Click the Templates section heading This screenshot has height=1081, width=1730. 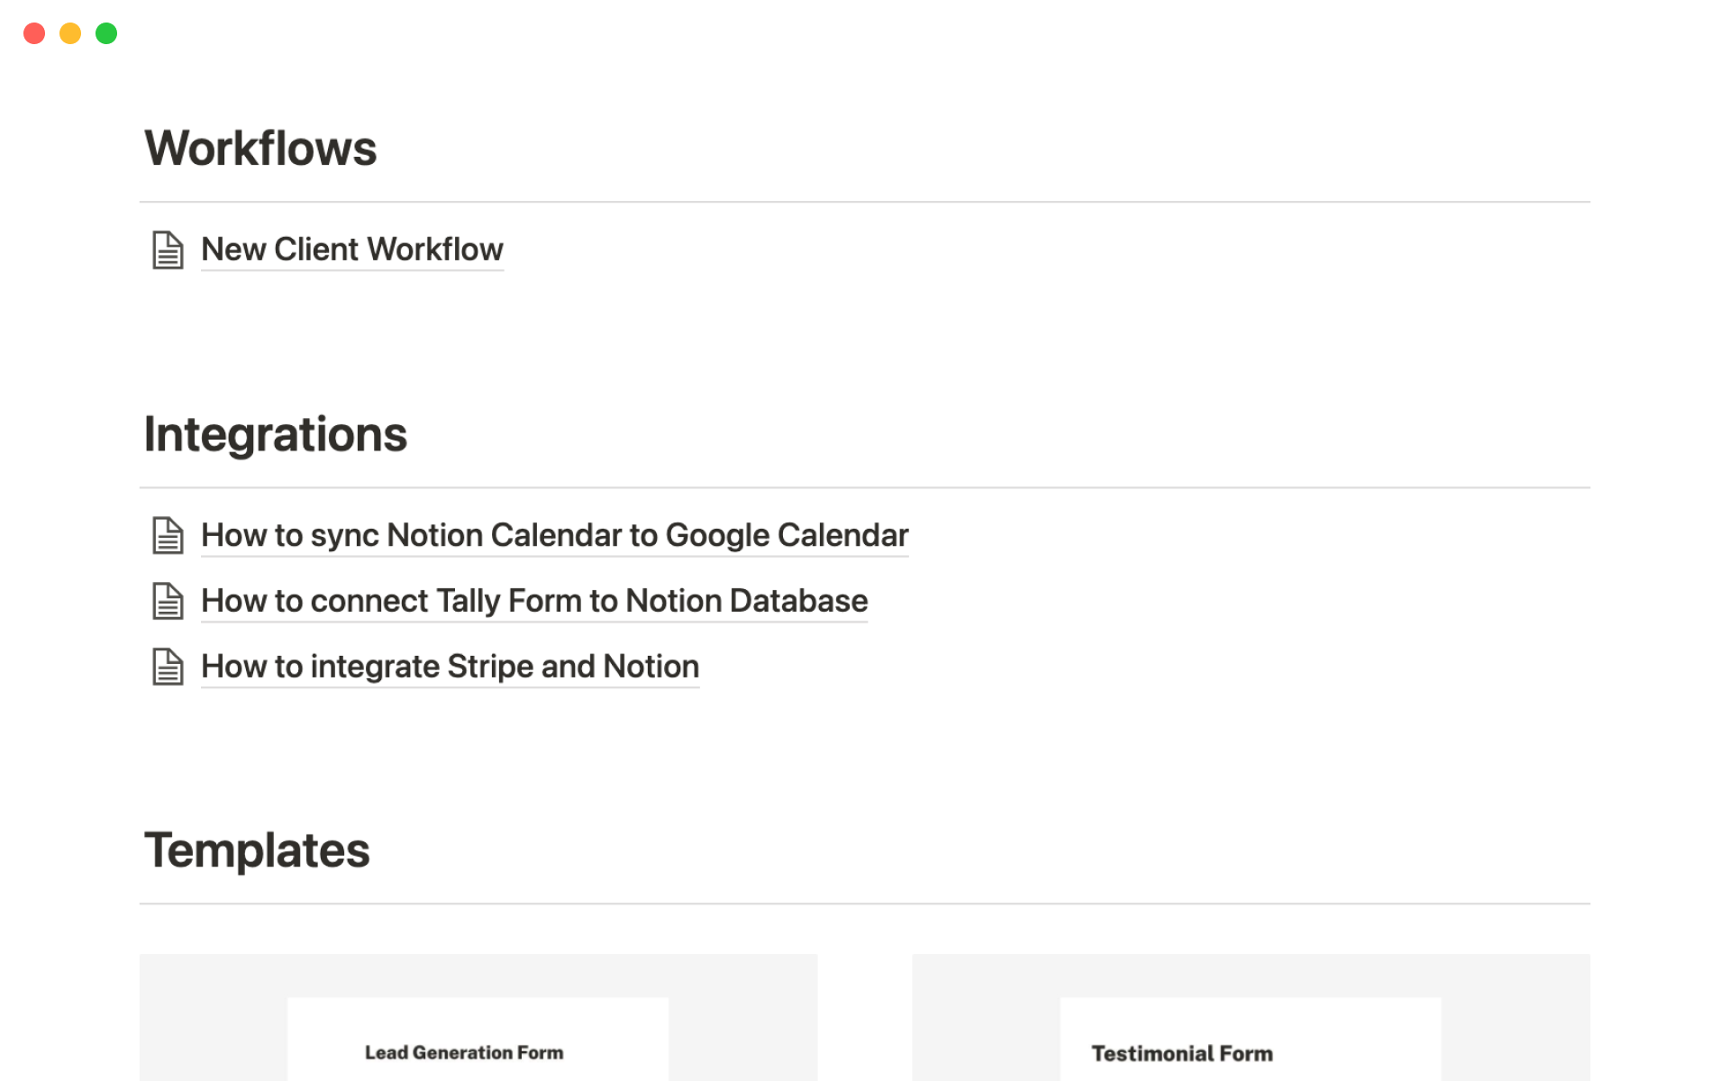pos(257,850)
